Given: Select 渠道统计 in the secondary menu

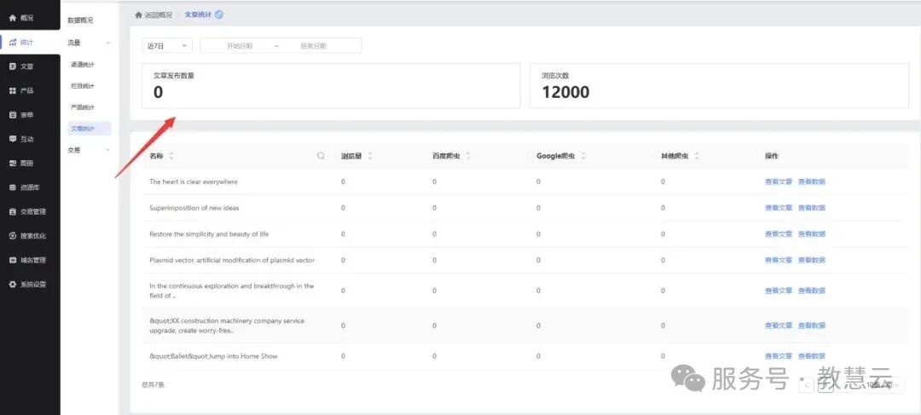Looking at the screenshot, I should pos(82,65).
